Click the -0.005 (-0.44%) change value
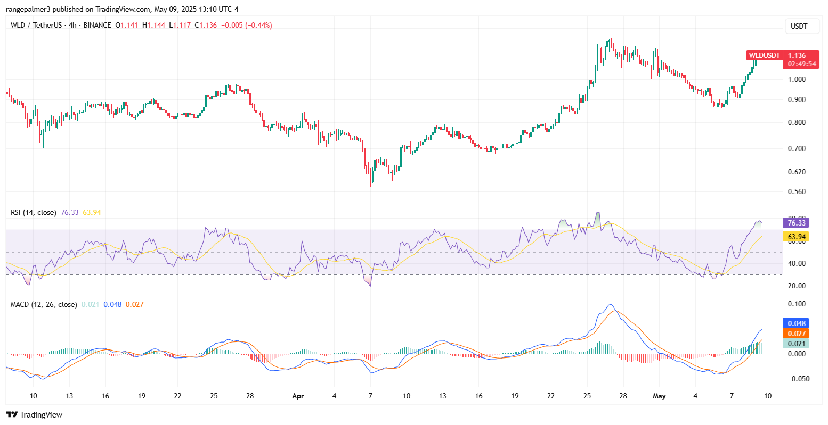Screen dimensions: 828x425 pyautogui.click(x=246, y=25)
